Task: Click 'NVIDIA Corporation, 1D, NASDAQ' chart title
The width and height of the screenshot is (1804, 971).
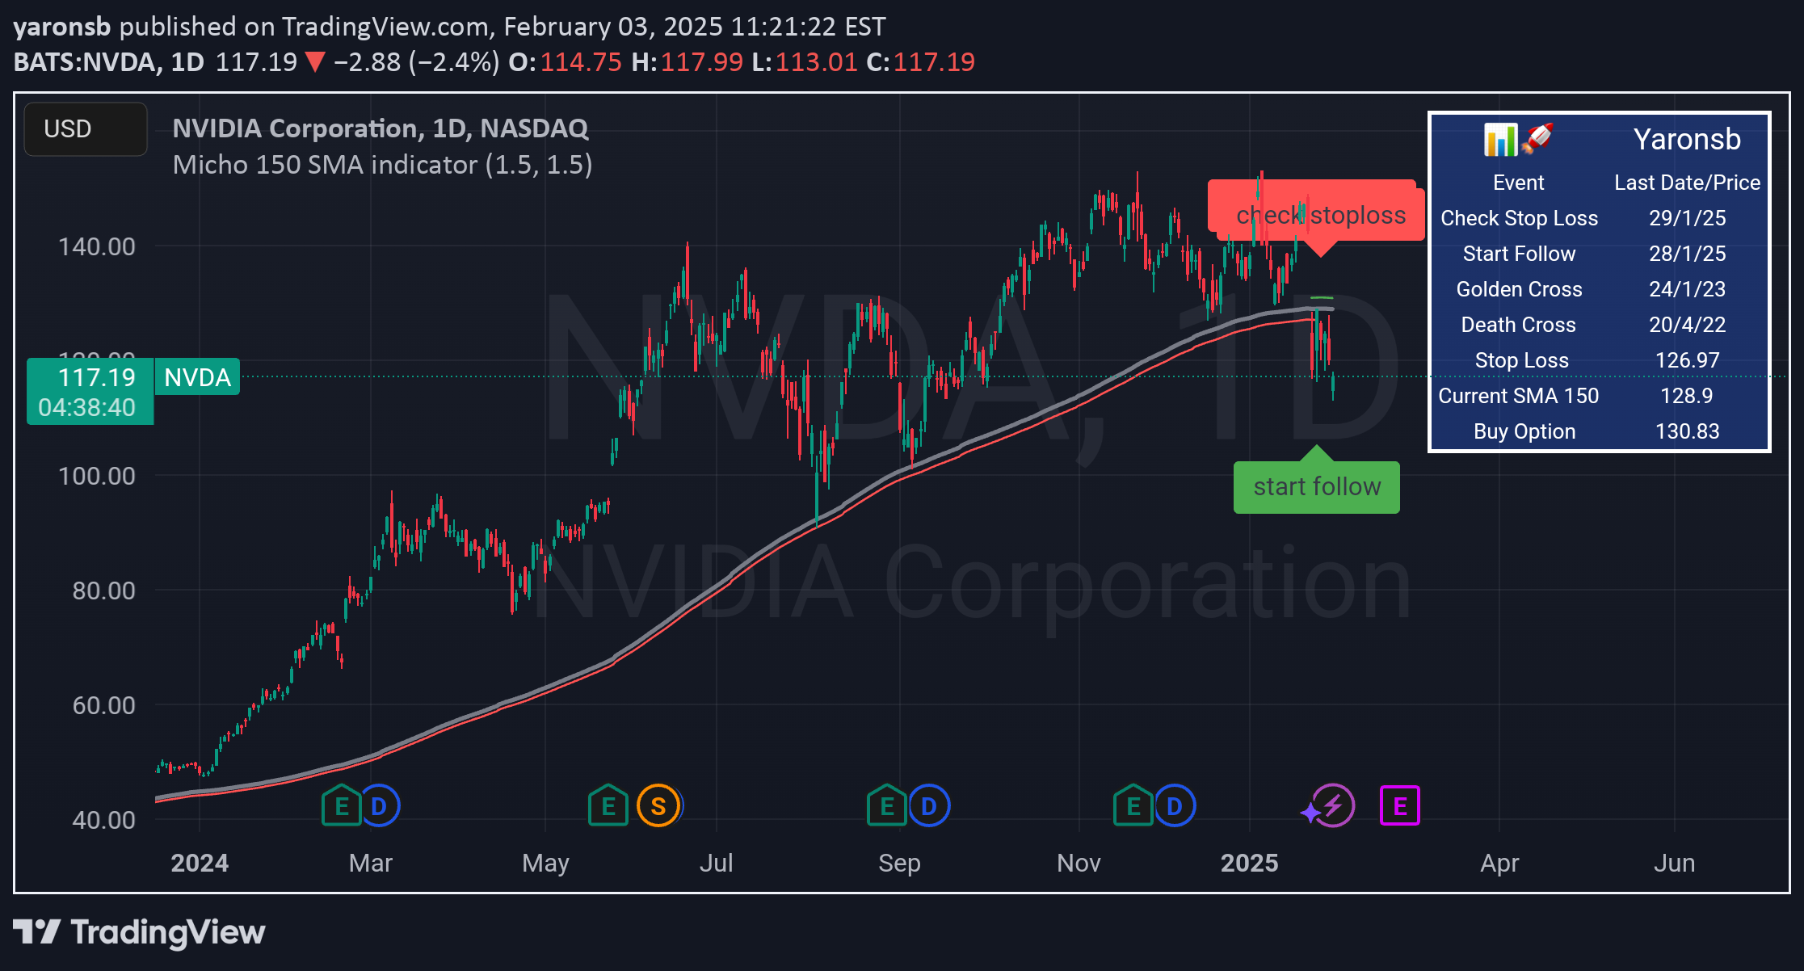Action: point(381,128)
